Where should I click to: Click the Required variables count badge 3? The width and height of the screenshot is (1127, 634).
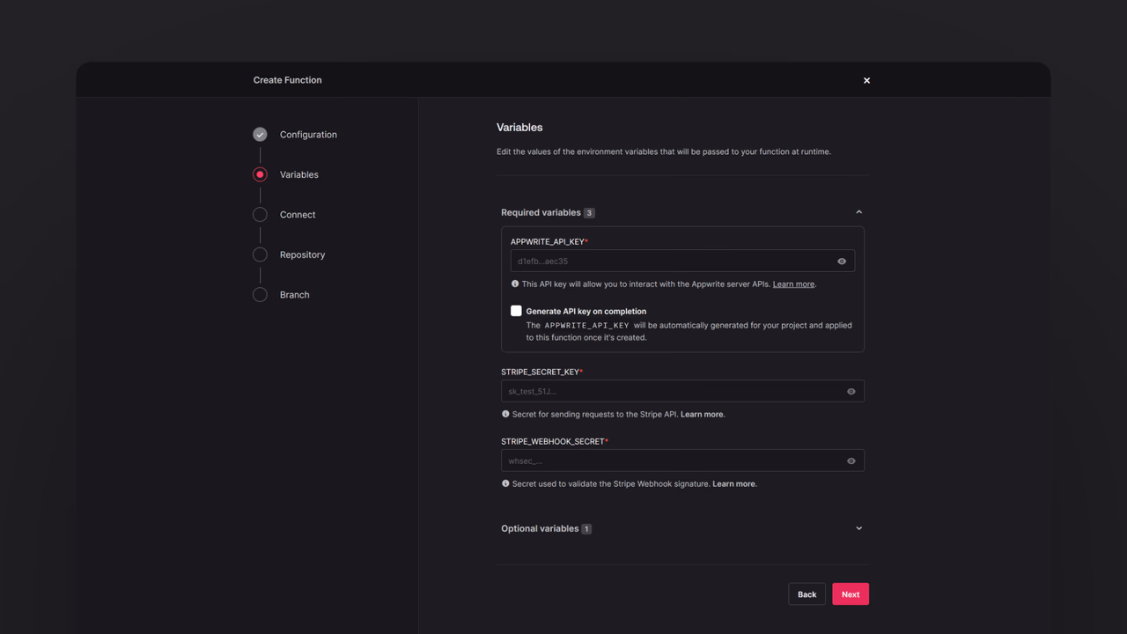pos(589,213)
